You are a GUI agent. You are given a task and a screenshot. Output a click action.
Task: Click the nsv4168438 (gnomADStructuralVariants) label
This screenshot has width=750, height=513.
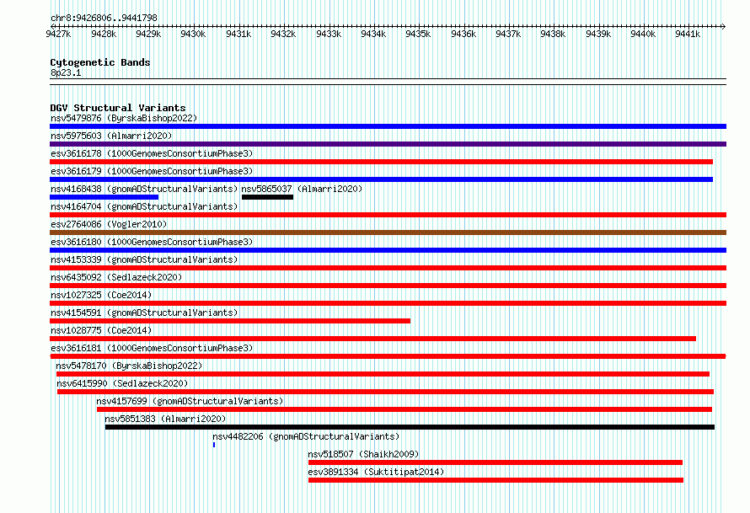tap(144, 189)
